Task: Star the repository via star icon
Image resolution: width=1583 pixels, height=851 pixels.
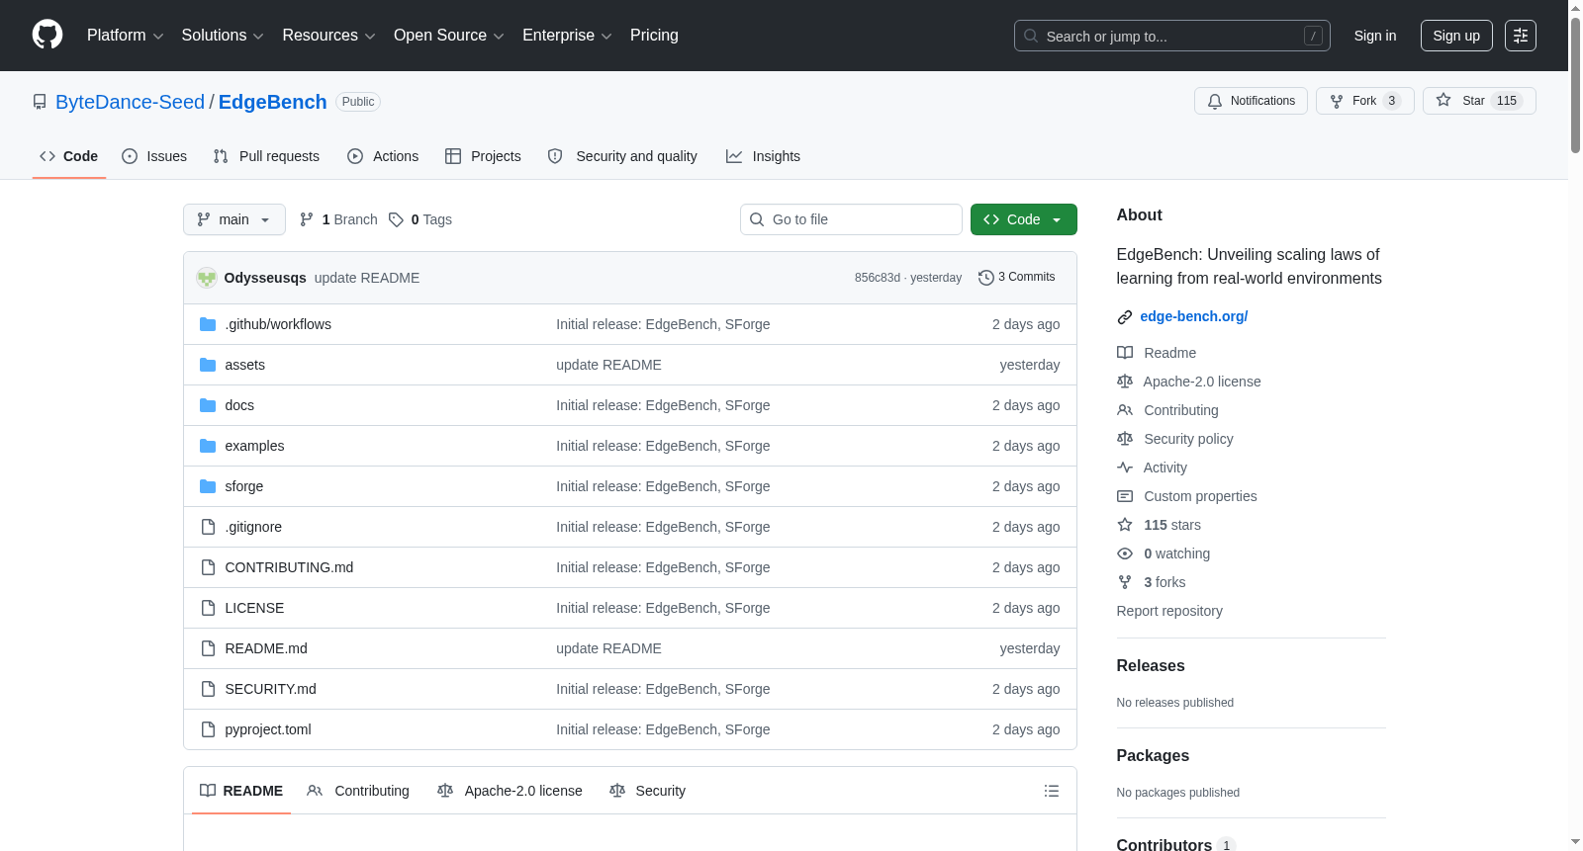Action: tap(1443, 101)
